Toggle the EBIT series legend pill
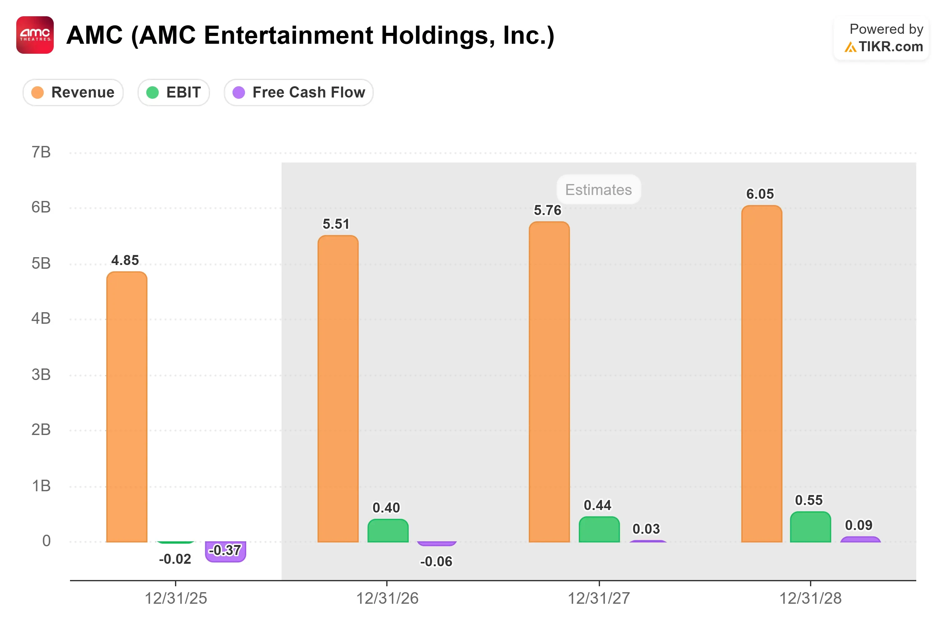Screen dimensions: 945x630 point(173,92)
